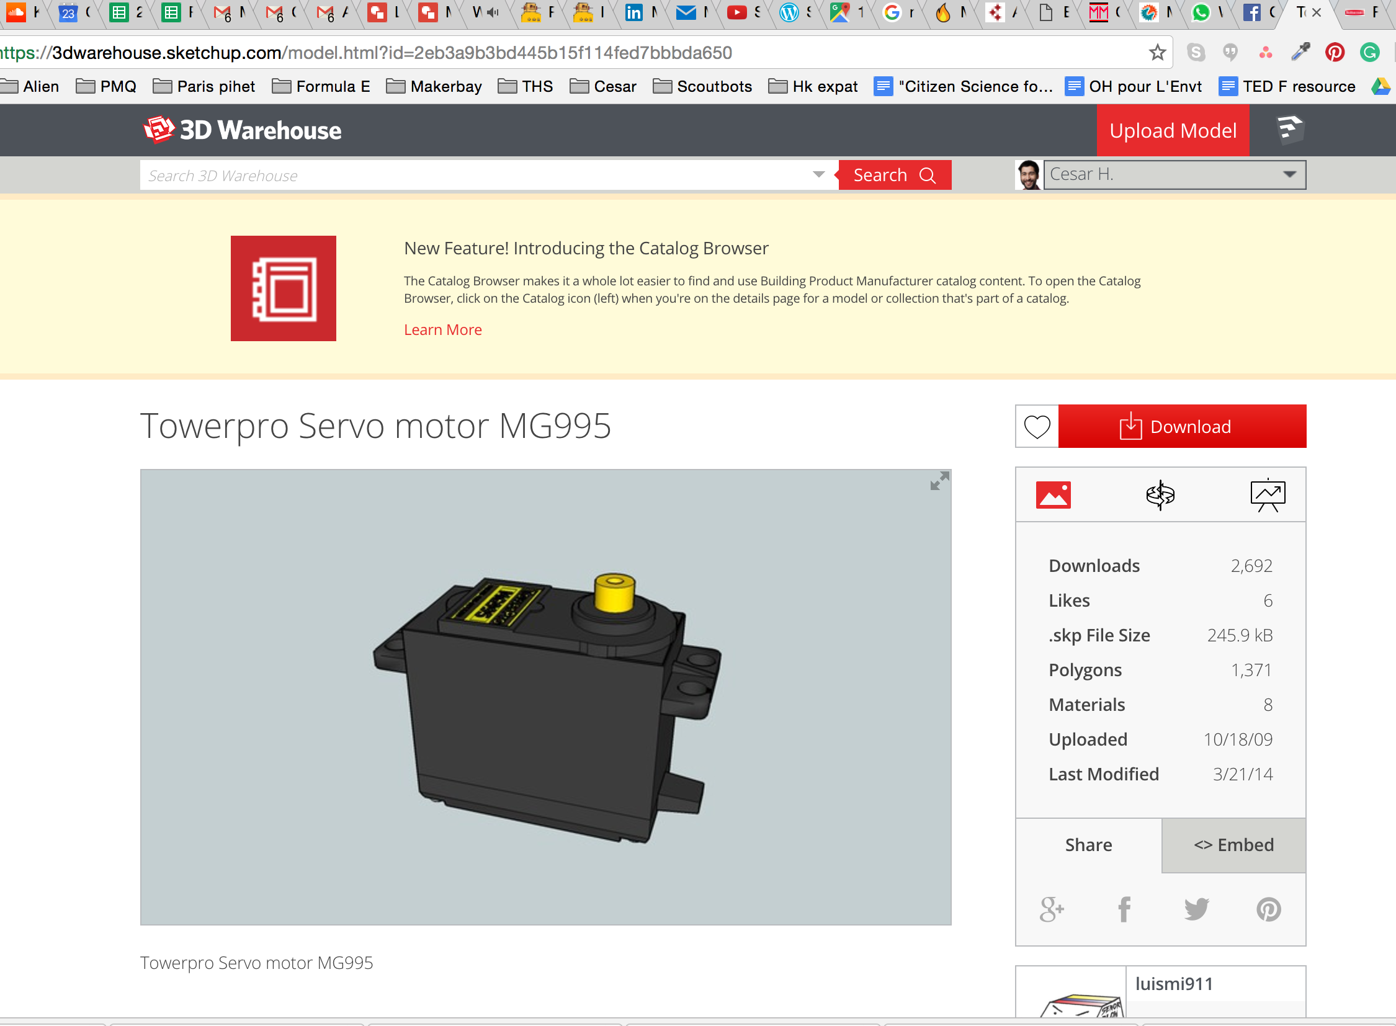Like the model with the heart icon

[1037, 426]
